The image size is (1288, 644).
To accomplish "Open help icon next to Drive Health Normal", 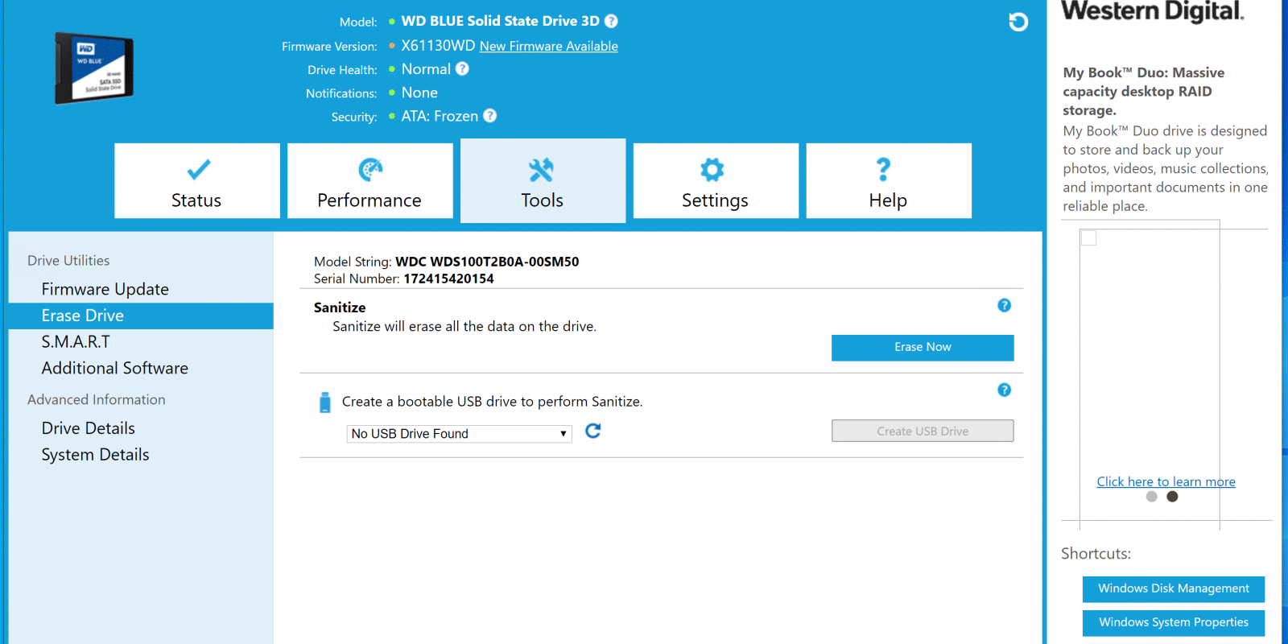I will click(462, 68).
